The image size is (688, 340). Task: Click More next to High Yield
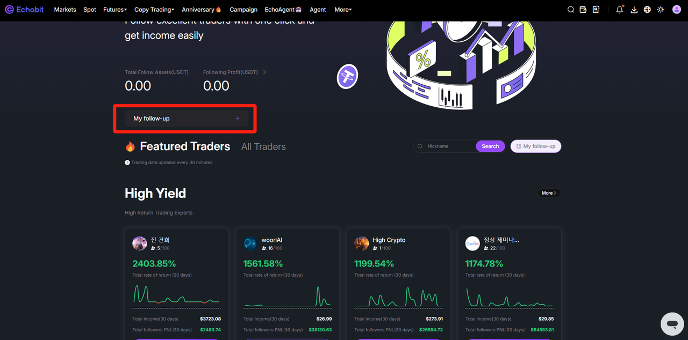pyautogui.click(x=549, y=193)
